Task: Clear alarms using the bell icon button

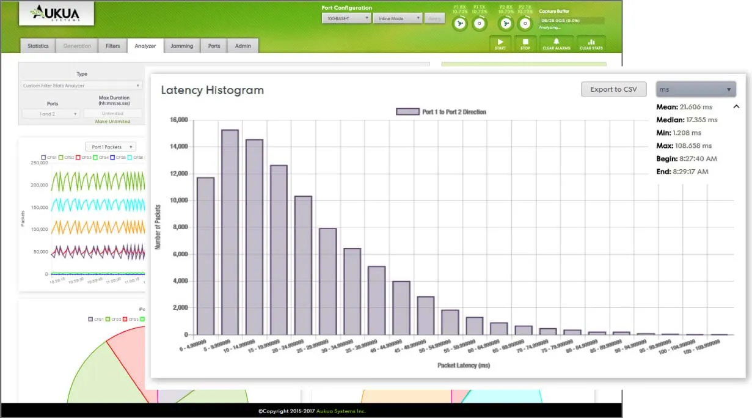Action: 556,43
